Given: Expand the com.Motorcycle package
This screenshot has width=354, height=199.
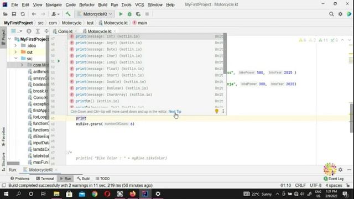Looking at the screenshot, I should [x=22, y=65].
